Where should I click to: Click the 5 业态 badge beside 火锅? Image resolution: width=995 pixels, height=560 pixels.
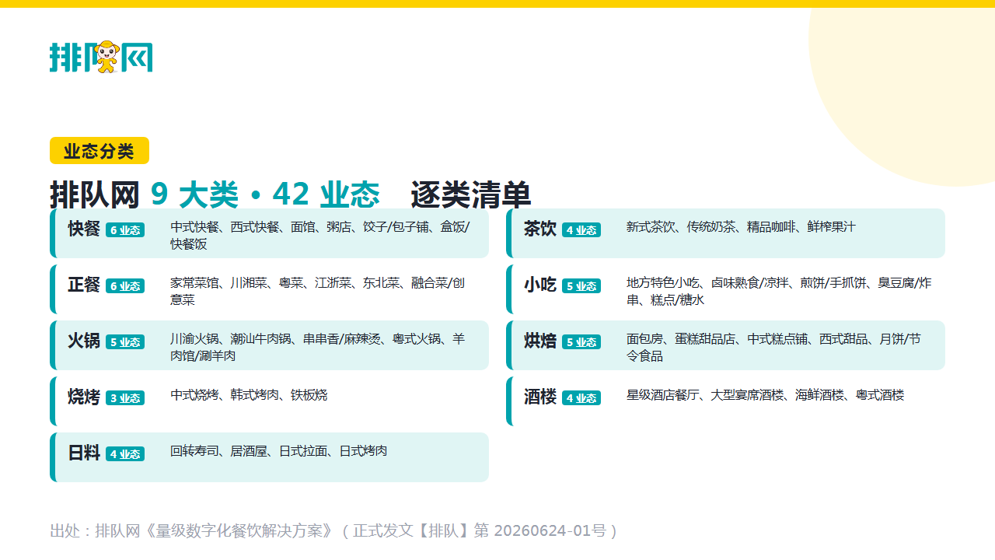pos(125,342)
